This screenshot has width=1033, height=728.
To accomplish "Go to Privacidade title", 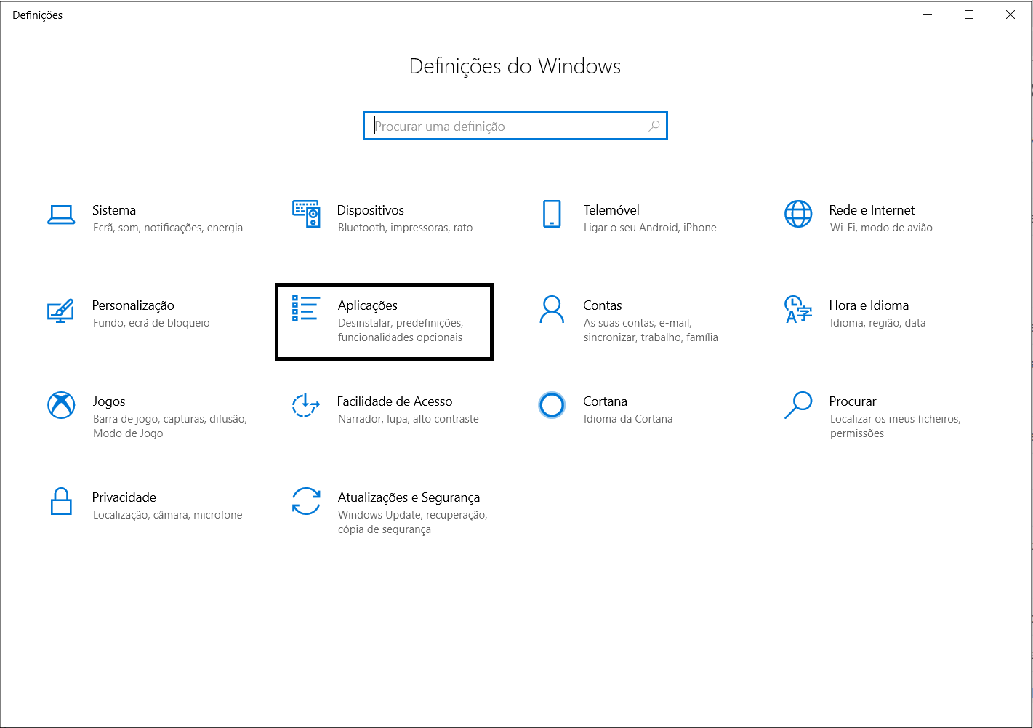I will 124,497.
